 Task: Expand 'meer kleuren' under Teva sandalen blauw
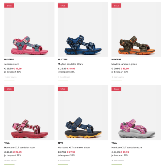pyautogui.click(x=64, y=161)
